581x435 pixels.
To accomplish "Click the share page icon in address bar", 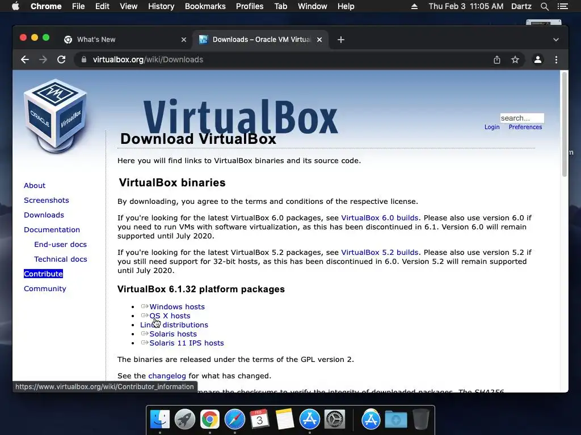I will [x=497, y=59].
